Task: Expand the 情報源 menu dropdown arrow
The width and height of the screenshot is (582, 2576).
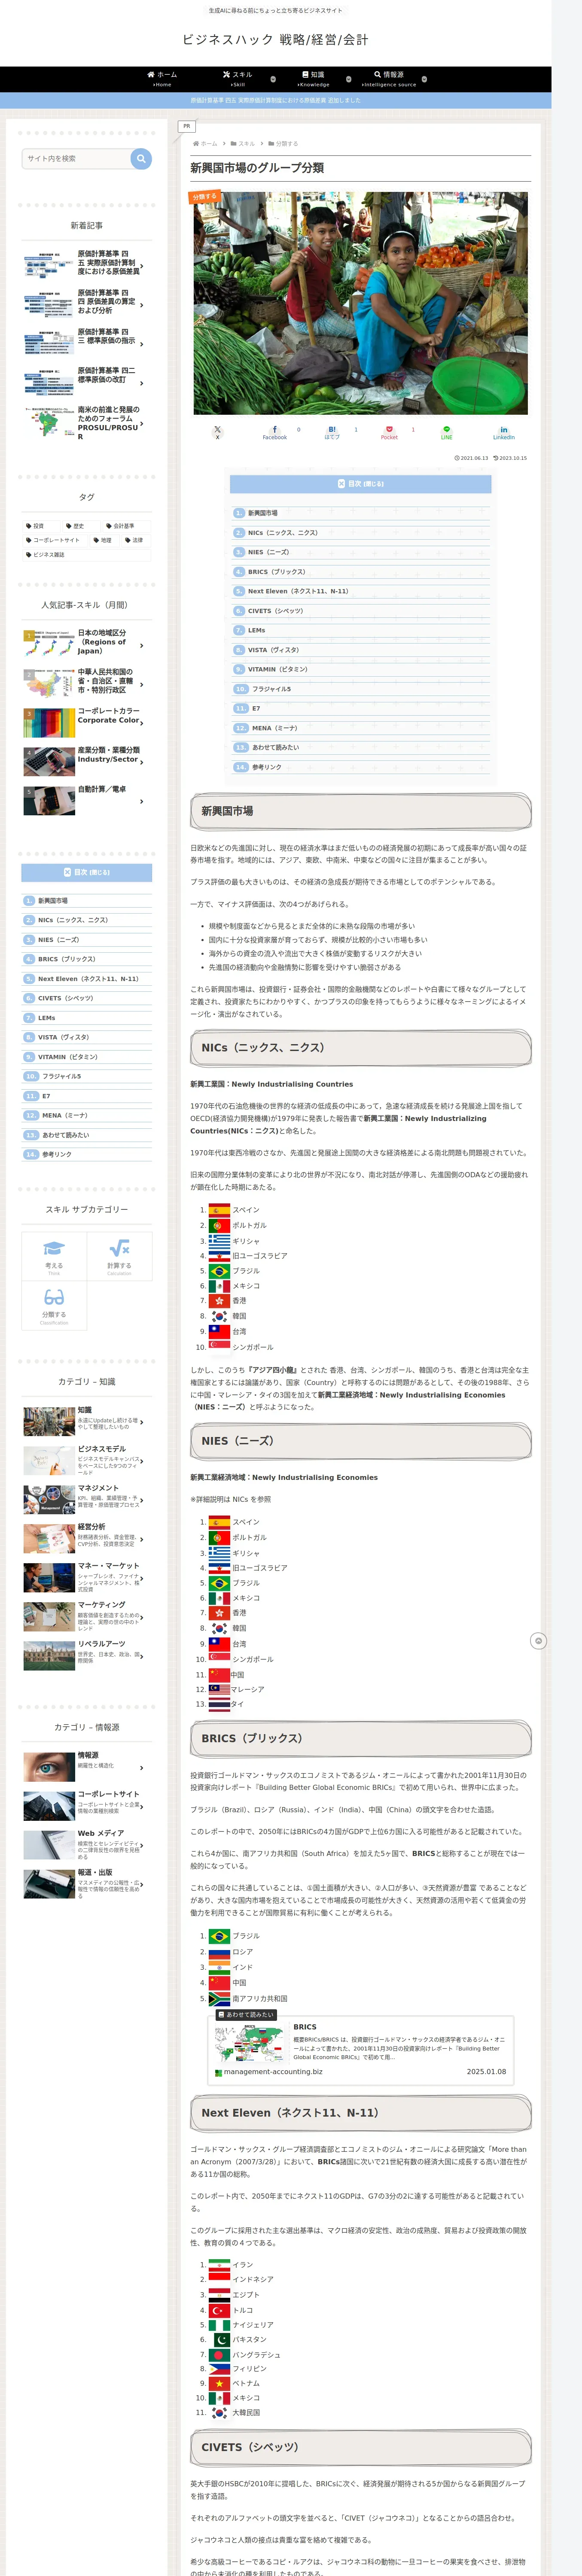Action: (424, 79)
